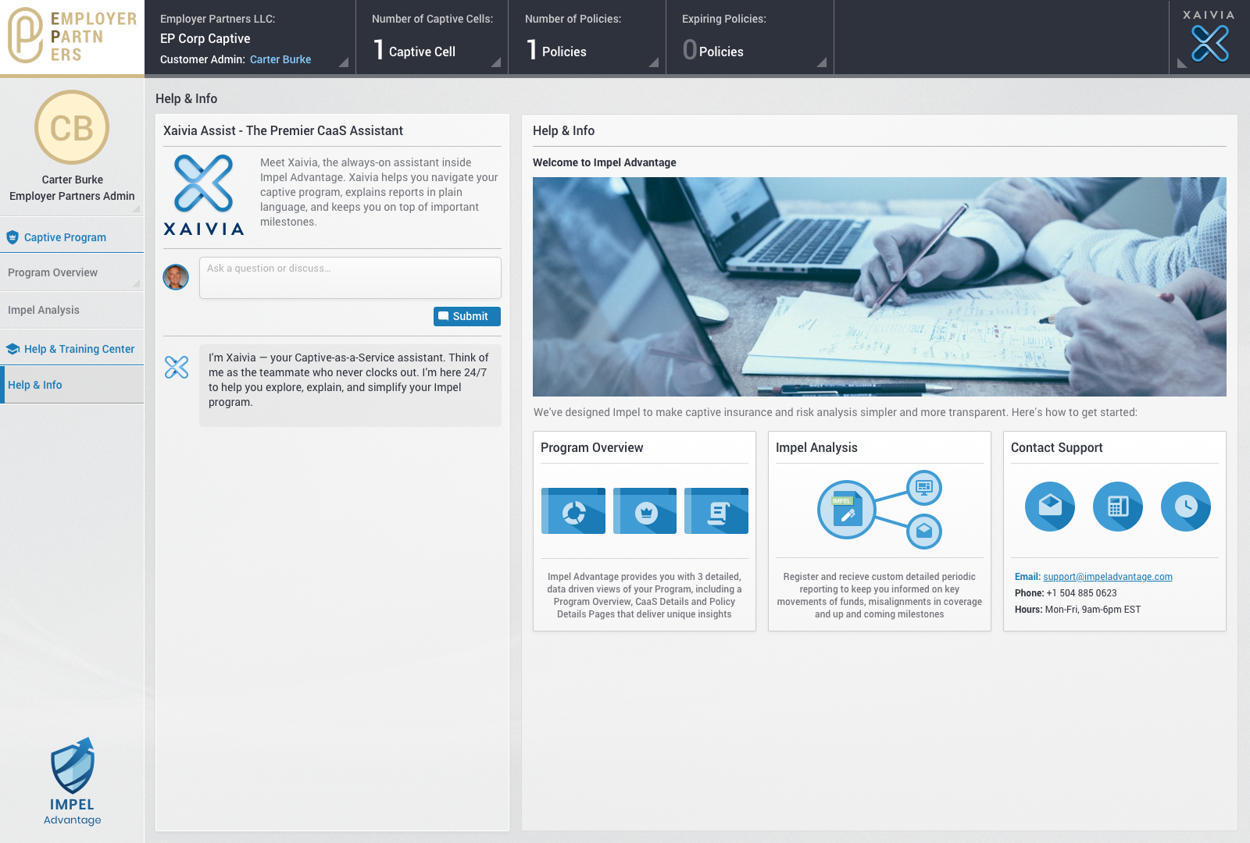Click the user photo beside the question box
1250x843 pixels.
pos(176,276)
